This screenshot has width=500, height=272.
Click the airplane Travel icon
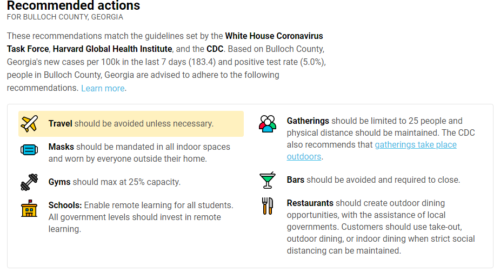pyautogui.click(x=29, y=124)
